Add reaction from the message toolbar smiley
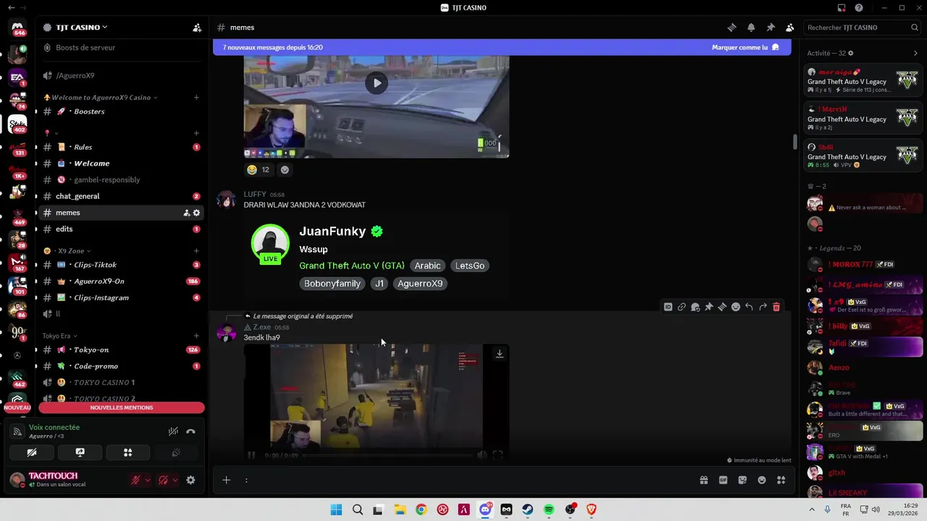The width and height of the screenshot is (927, 521). [x=736, y=307]
